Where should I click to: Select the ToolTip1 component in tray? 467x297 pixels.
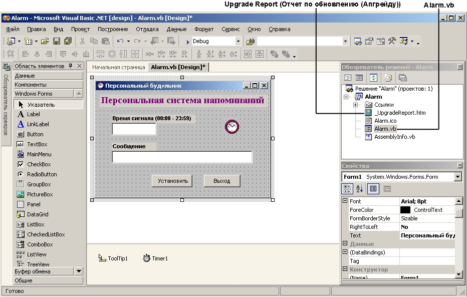pos(113,258)
